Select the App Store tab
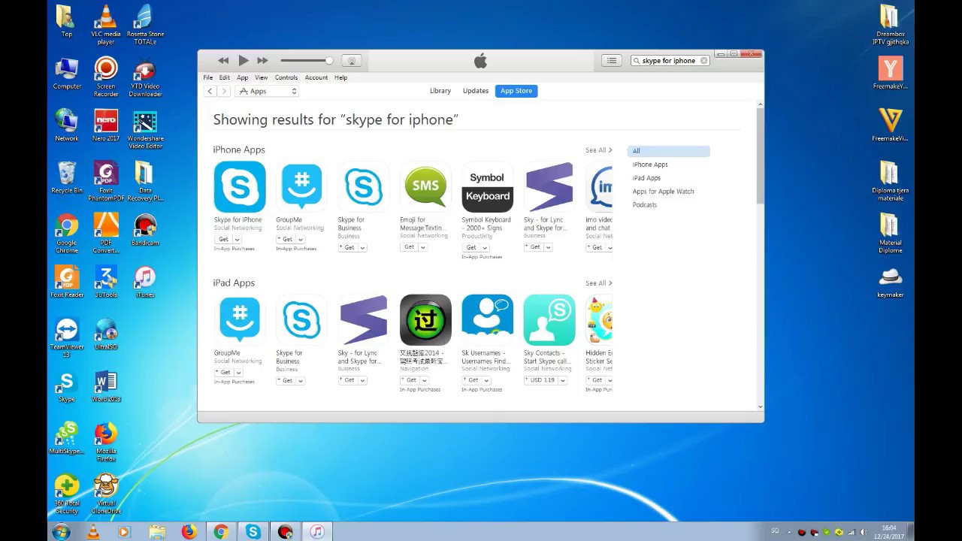The width and height of the screenshot is (962, 541). point(516,91)
